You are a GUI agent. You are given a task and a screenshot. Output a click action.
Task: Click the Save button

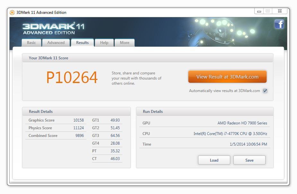249,160
